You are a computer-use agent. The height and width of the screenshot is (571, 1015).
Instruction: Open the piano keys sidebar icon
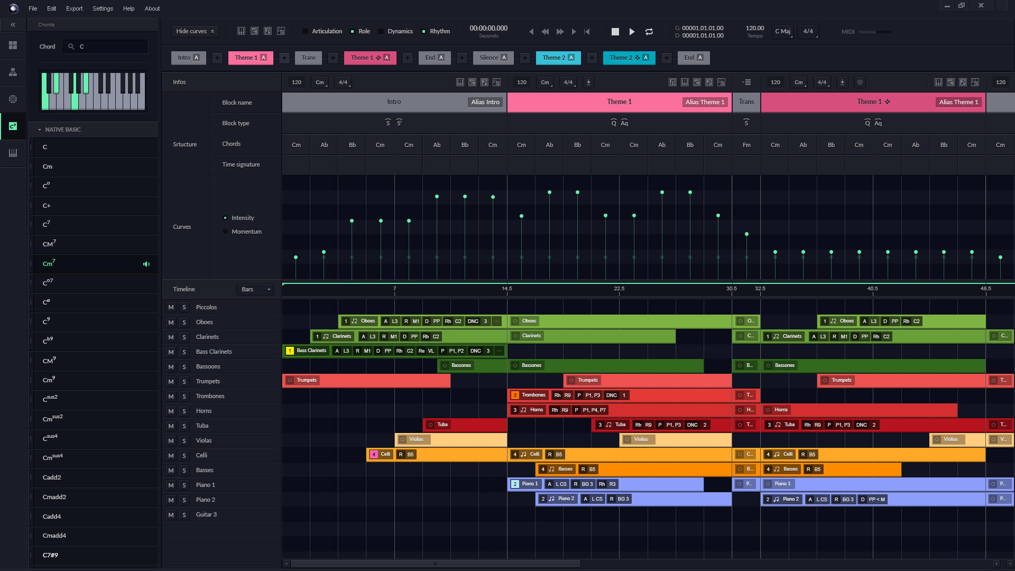tap(13, 153)
